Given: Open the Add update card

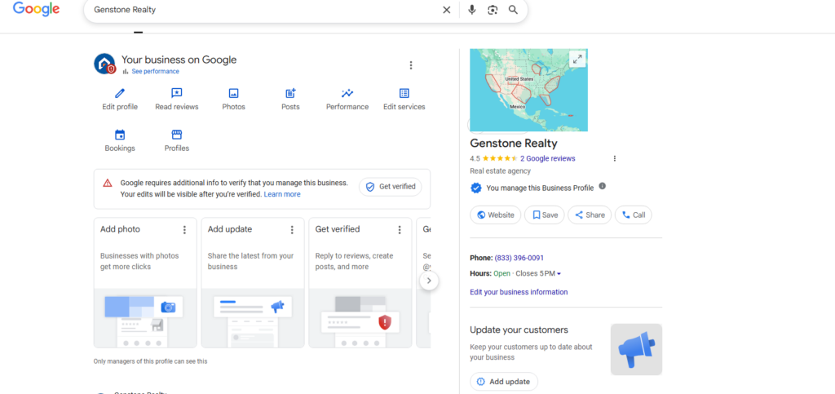Looking at the screenshot, I should click(x=253, y=283).
